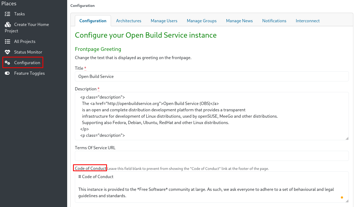Click the orange dot in Code of Conduct field

[342, 197]
